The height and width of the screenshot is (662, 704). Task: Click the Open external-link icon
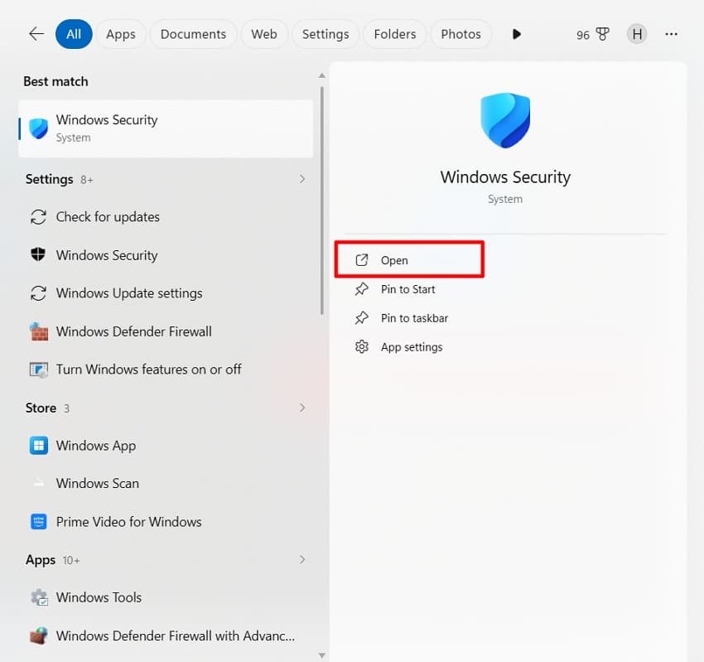pos(361,260)
